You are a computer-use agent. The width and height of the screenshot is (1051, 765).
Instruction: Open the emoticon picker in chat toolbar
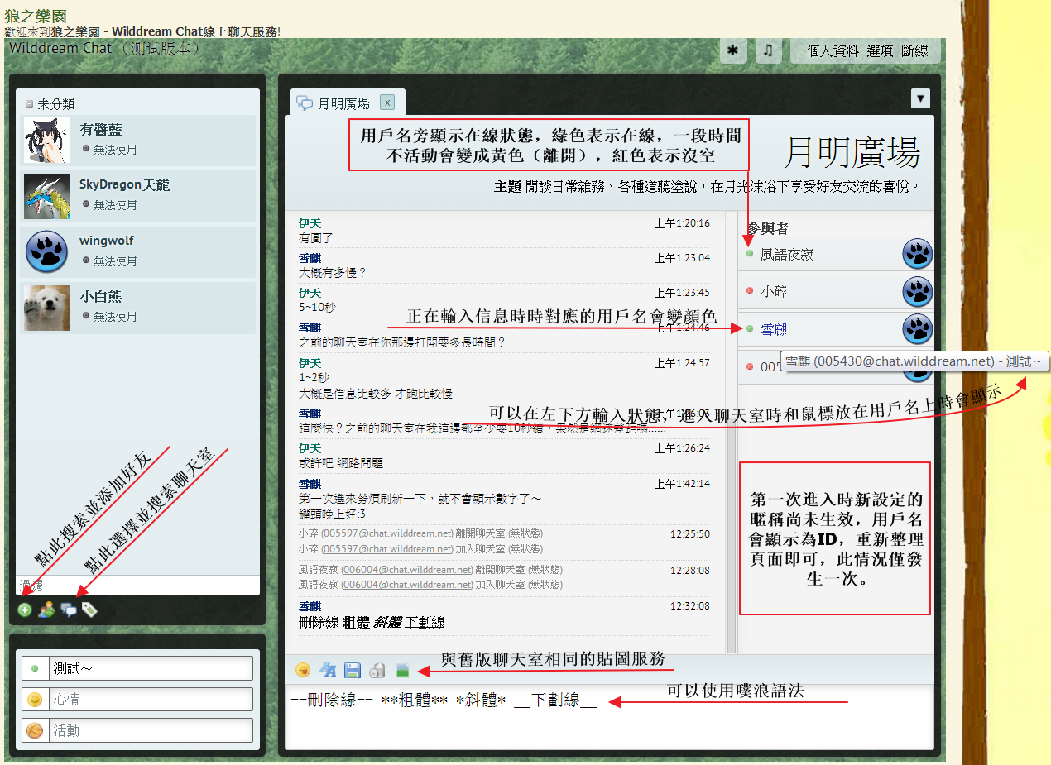303,670
